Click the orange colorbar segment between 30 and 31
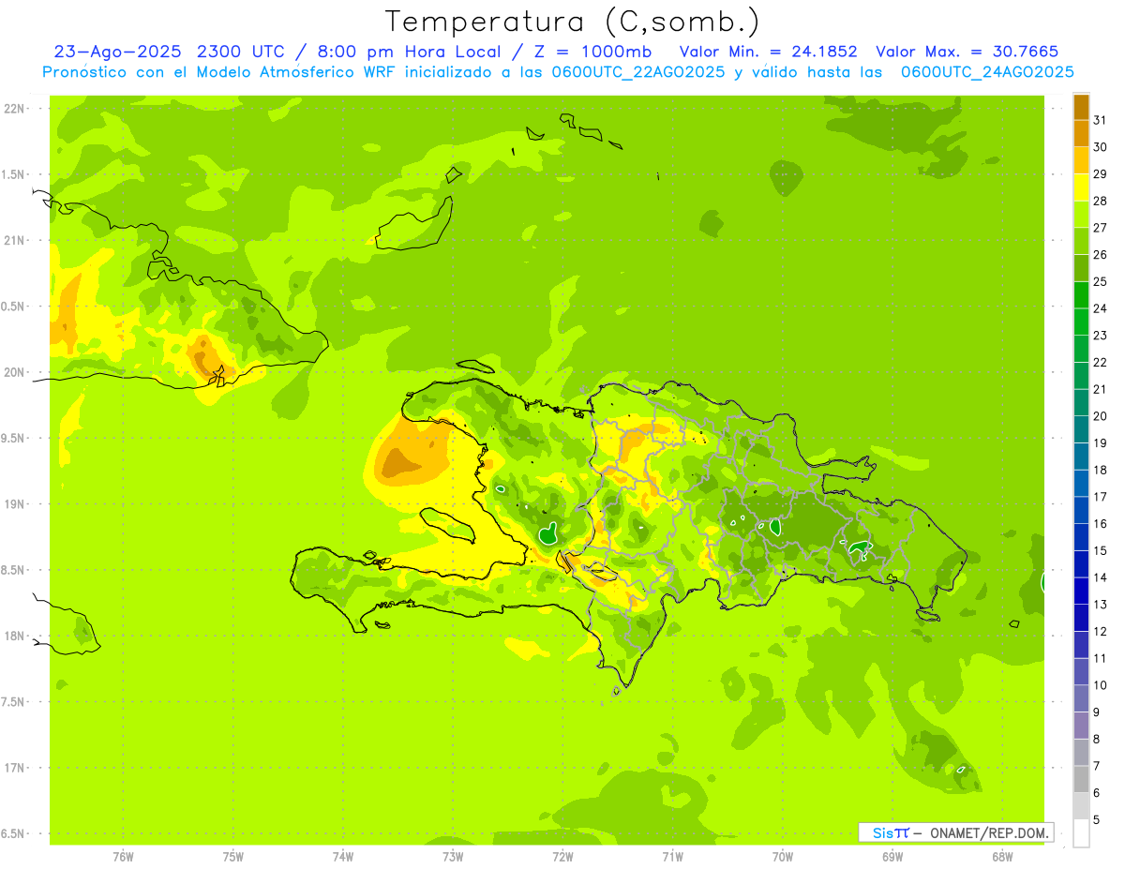This screenshot has height=869, width=1125. (x=1081, y=133)
